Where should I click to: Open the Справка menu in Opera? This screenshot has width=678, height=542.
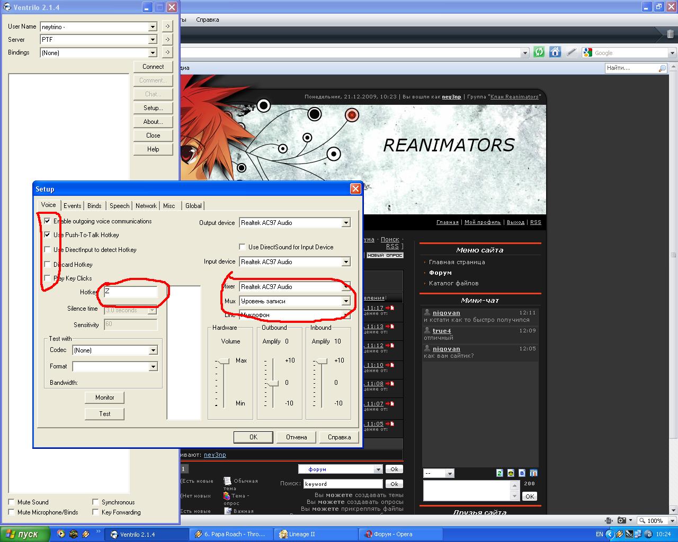[207, 20]
